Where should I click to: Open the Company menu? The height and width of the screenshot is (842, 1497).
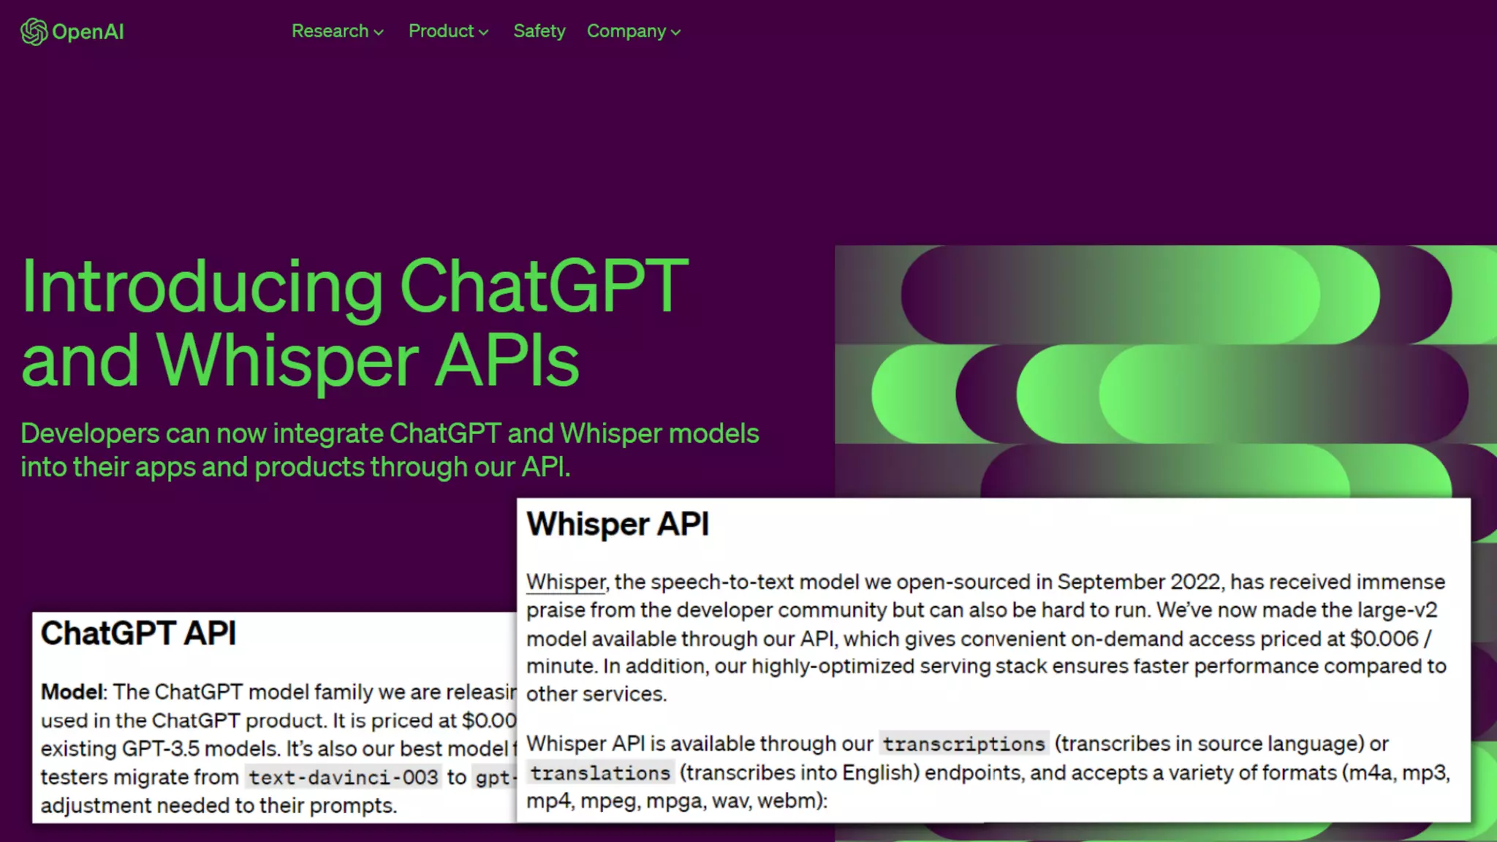pyautogui.click(x=626, y=31)
